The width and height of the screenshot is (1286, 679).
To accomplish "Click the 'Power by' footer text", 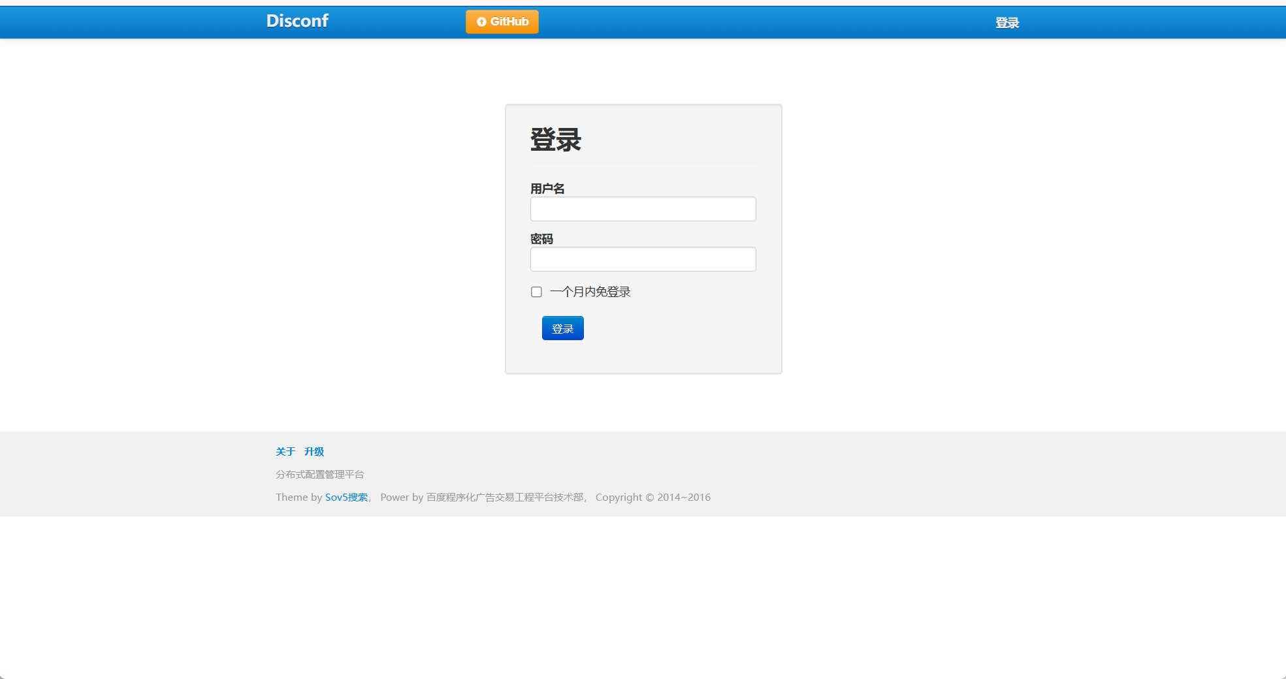I will tap(402, 497).
